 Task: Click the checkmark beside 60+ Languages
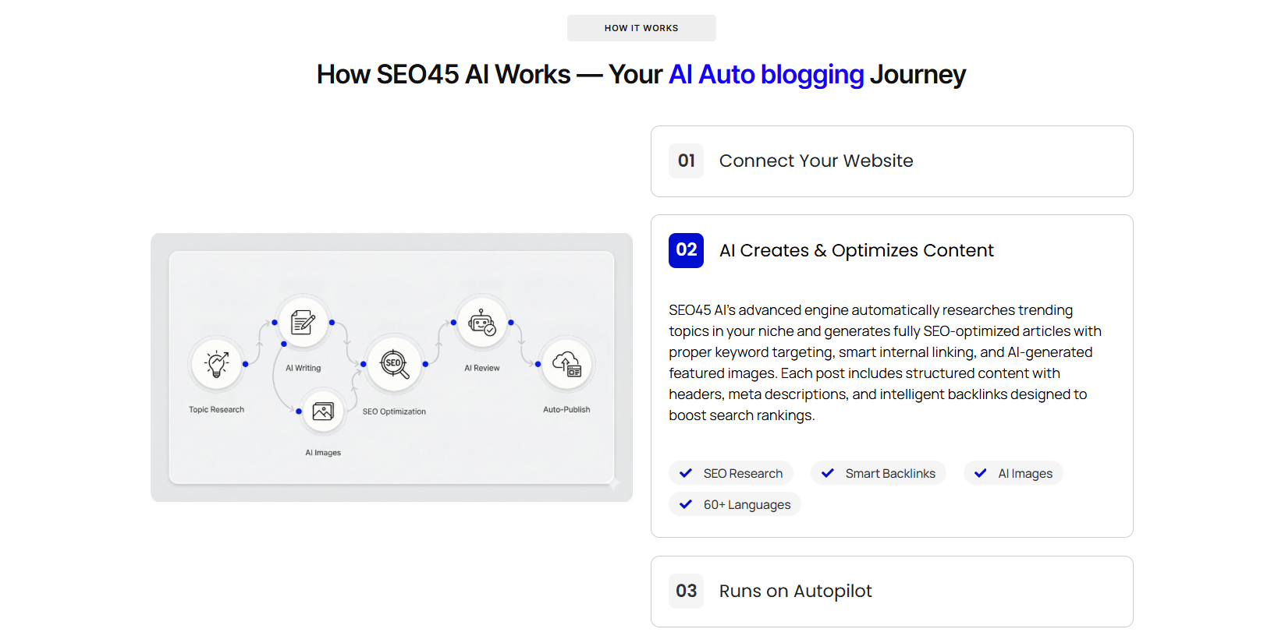point(686,504)
